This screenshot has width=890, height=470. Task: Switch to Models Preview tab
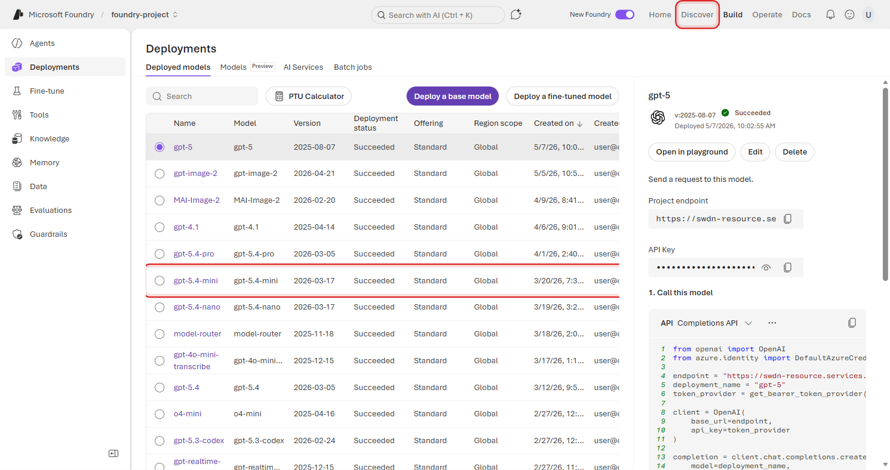(247, 67)
